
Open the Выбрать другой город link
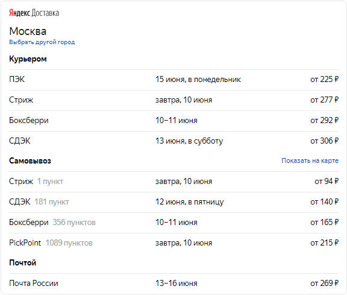pyautogui.click(x=42, y=42)
